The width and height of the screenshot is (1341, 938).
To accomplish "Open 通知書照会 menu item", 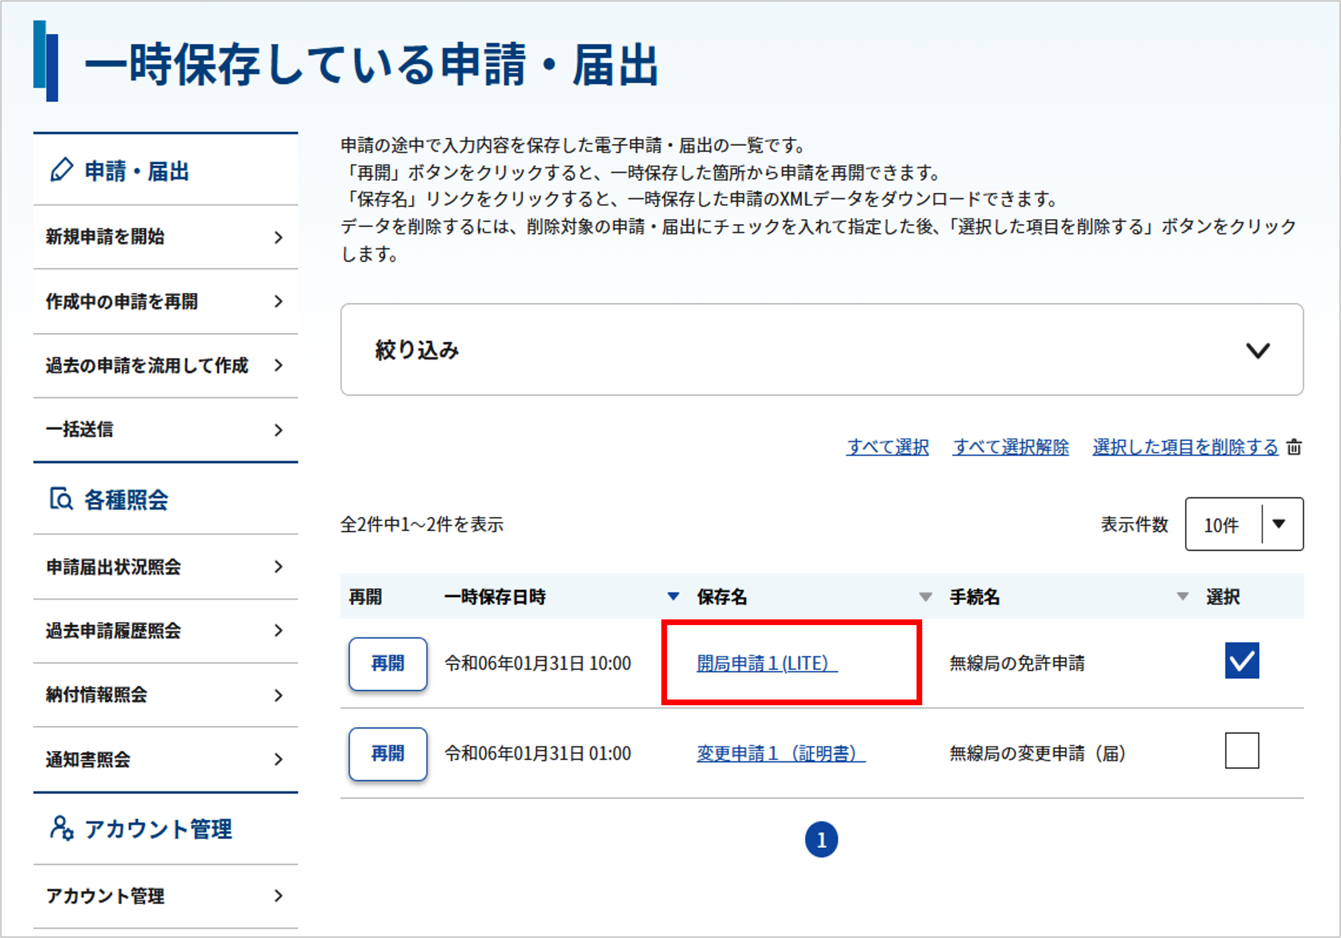I will click(x=165, y=759).
